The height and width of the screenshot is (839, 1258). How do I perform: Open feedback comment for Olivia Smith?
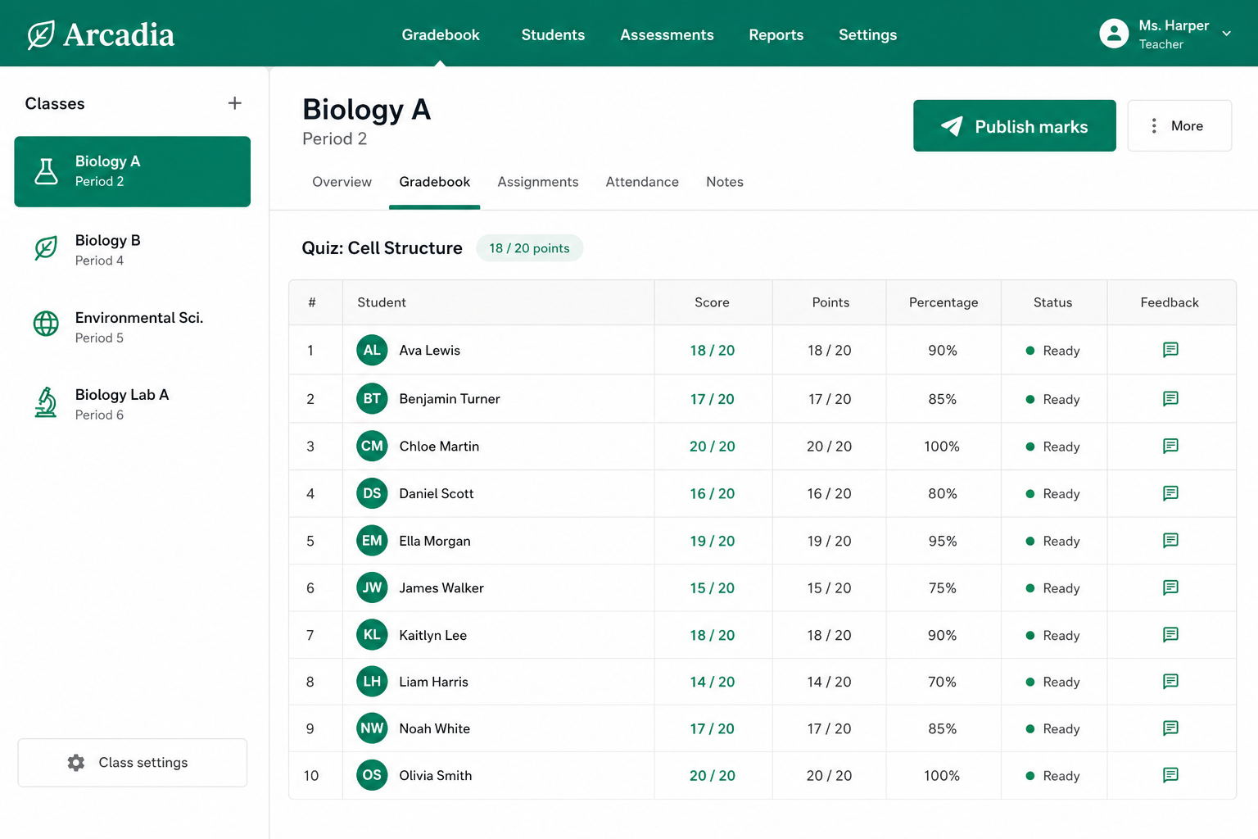pos(1170,775)
